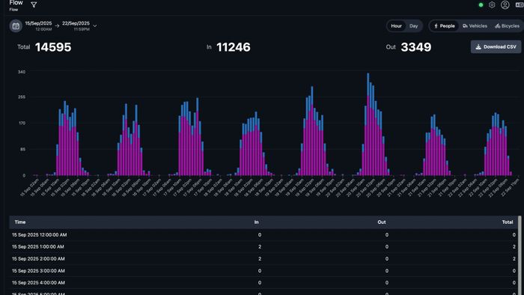Image resolution: width=524 pixels, height=295 pixels.
Task: Click the tallest chart bar on 20 Sep
Action: pos(368,124)
